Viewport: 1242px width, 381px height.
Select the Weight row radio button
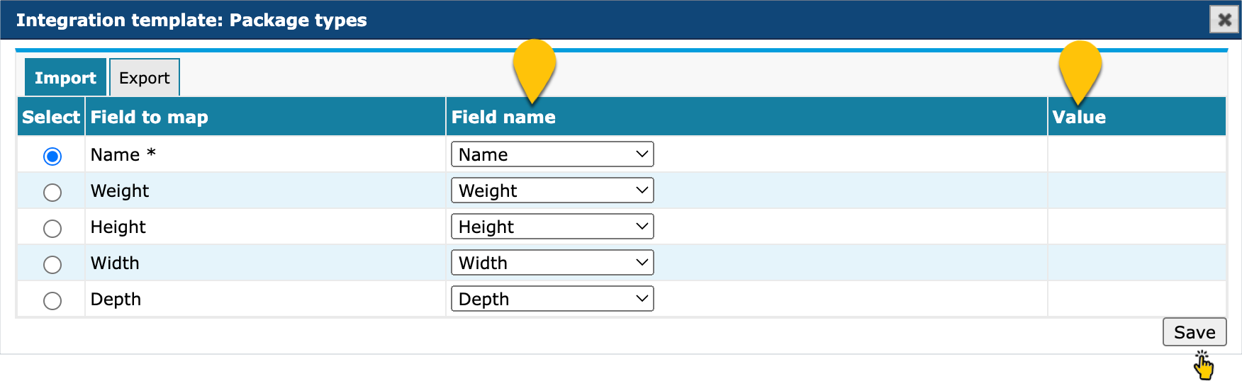tap(52, 192)
